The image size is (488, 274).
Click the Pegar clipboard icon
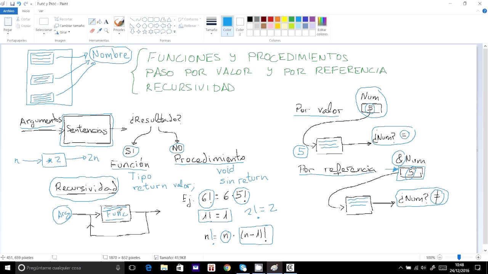click(8, 22)
